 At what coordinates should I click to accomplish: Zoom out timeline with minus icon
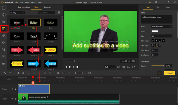(74, 73)
